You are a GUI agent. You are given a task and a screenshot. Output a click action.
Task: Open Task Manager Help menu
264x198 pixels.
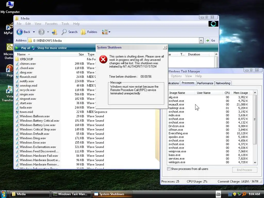(x=199, y=76)
